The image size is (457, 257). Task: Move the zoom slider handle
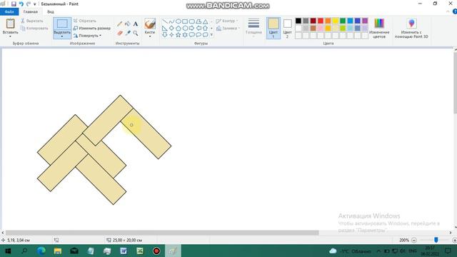coord(436,240)
